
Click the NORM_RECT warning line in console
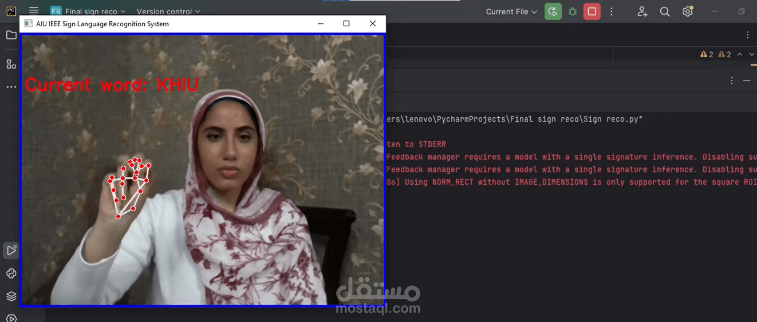click(571, 182)
